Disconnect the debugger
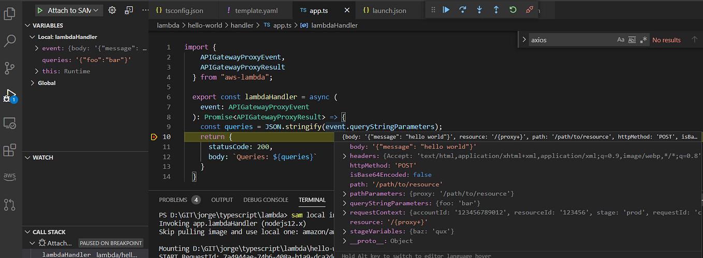 (x=529, y=10)
